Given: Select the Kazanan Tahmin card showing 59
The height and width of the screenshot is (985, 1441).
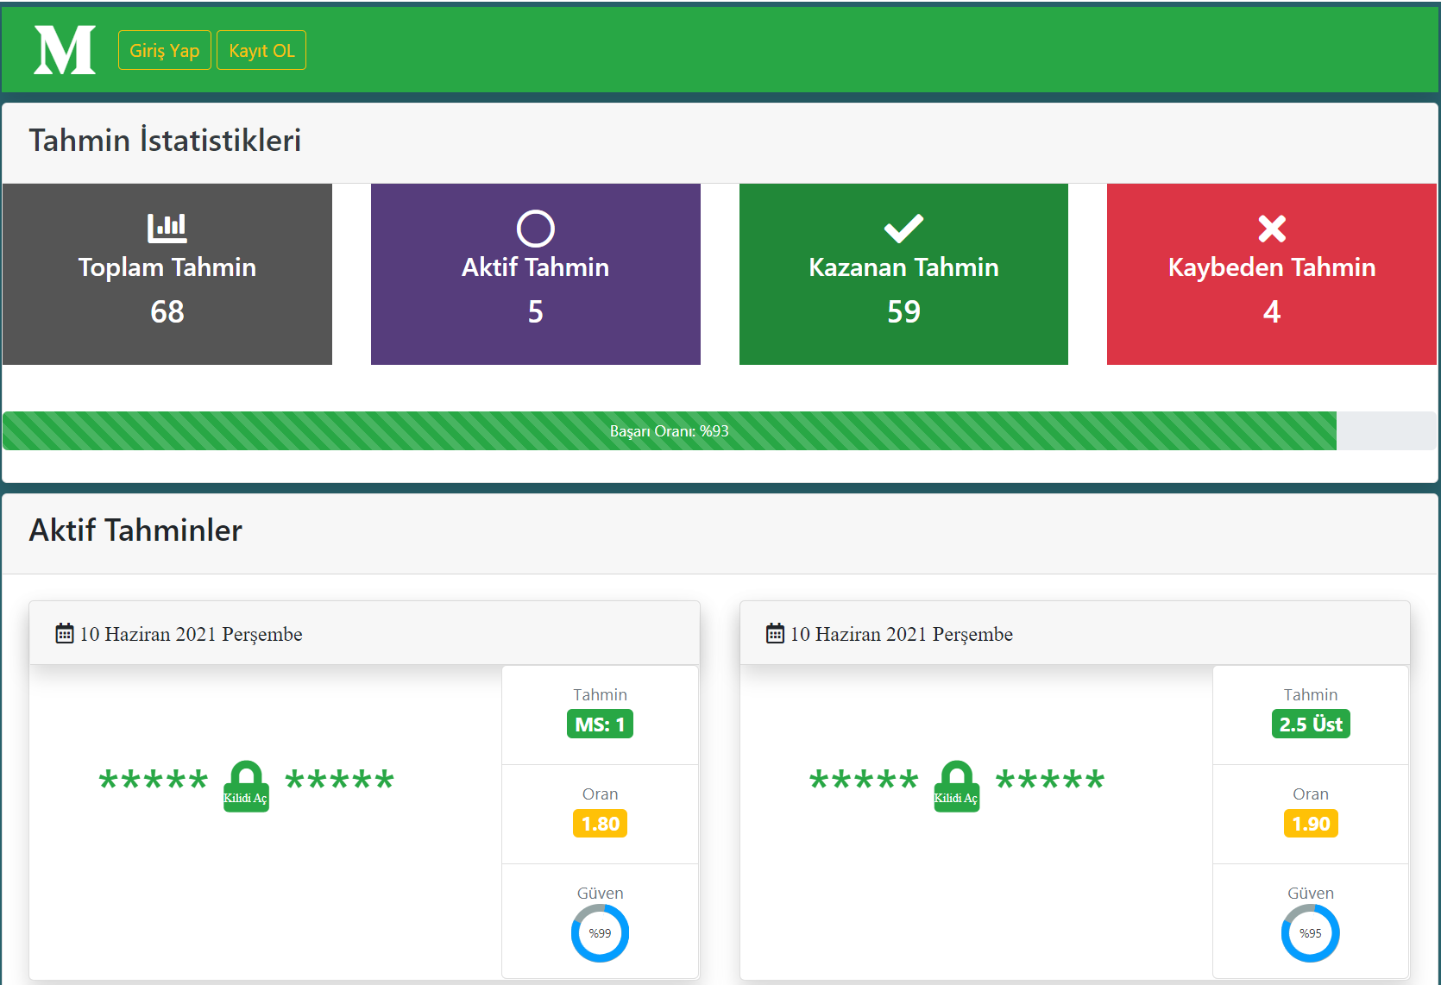Looking at the screenshot, I should pos(903,274).
